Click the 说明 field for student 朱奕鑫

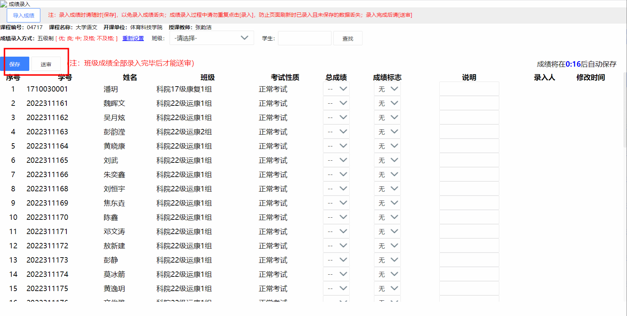(469, 175)
